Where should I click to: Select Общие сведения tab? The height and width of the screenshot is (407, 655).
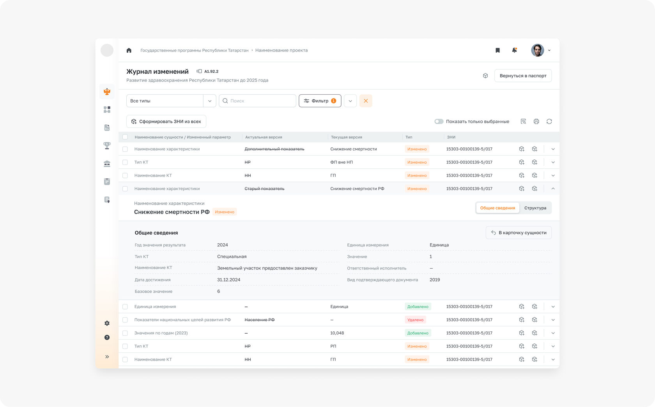click(497, 208)
